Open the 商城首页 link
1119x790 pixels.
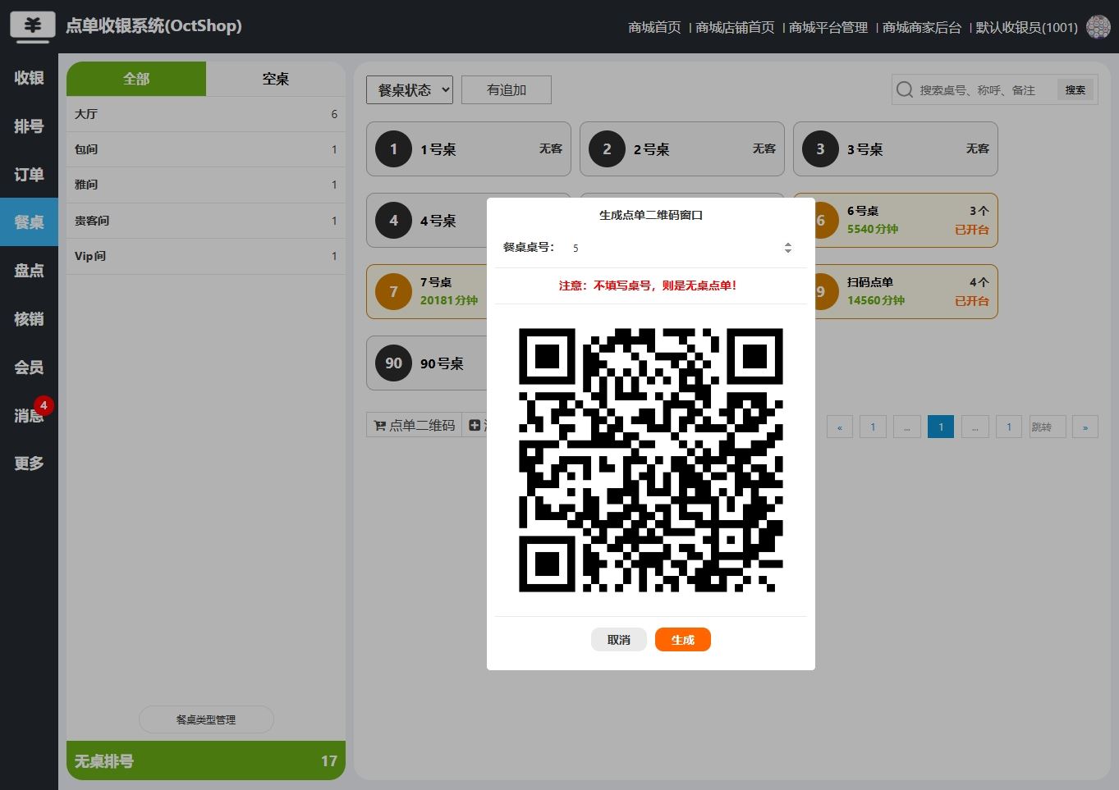pyautogui.click(x=654, y=27)
